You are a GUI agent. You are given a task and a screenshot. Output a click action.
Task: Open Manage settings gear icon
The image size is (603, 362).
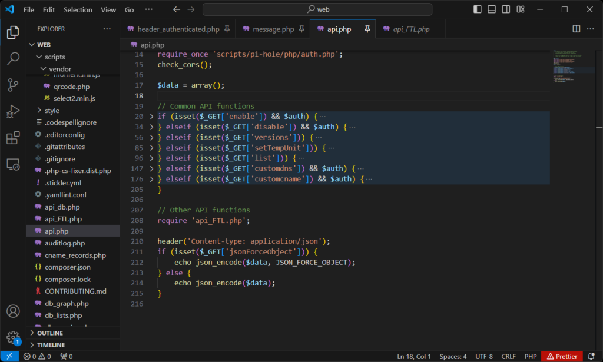(13, 337)
